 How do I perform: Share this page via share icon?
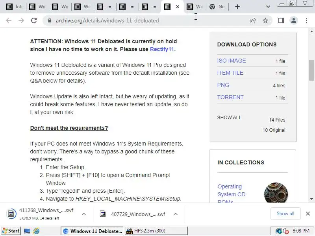pos(253,20)
